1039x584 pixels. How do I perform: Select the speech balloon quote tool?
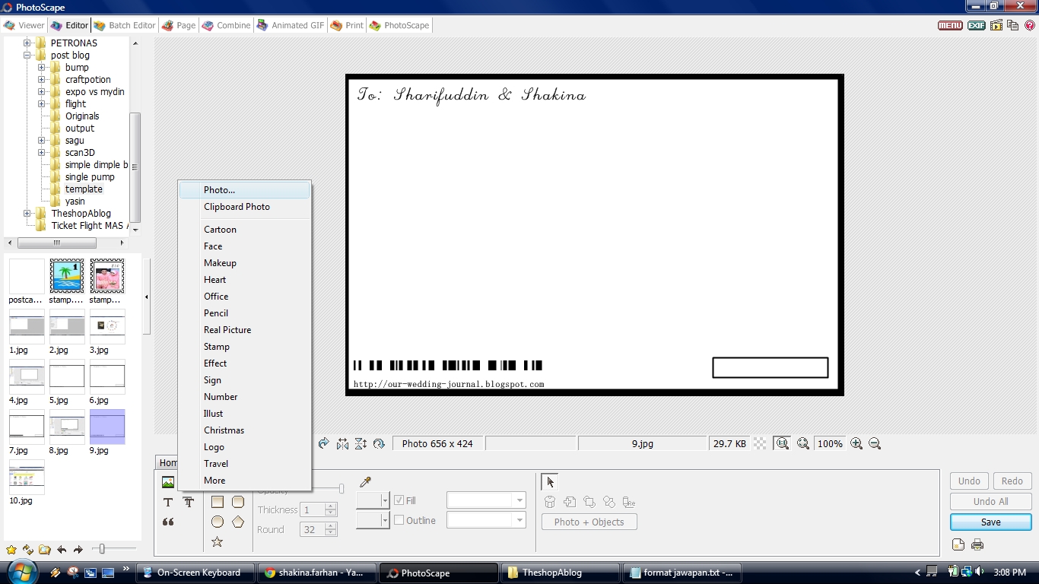[168, 522]
